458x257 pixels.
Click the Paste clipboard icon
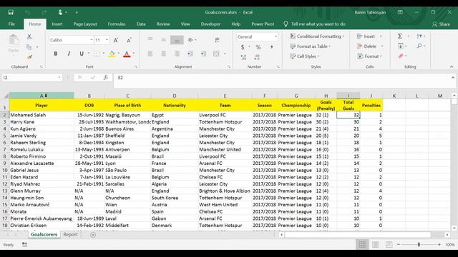click(x=14, y=40)
